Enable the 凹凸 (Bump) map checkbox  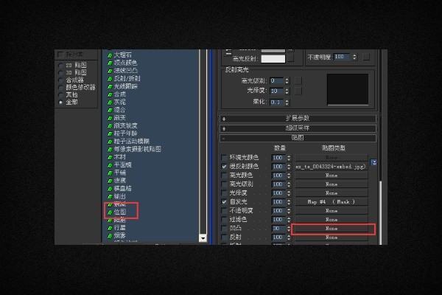pyautogui.click(x=225, y=229)
